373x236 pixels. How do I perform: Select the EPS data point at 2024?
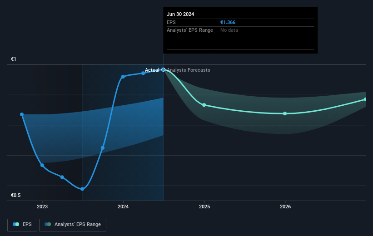pyautogui.click(x=123, y=77)
